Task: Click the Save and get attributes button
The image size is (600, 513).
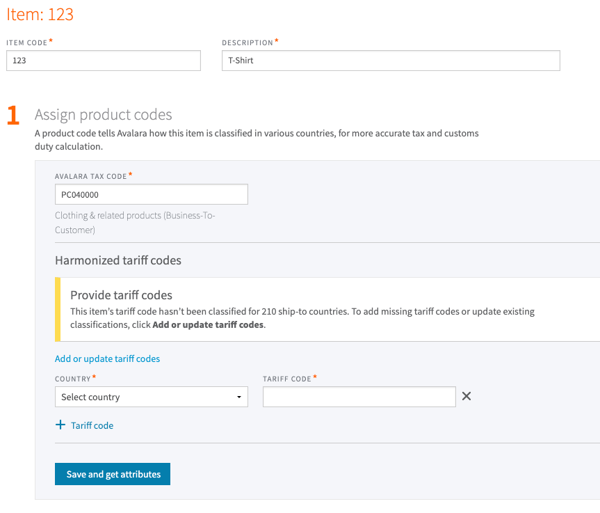Action: click(113, 474)
